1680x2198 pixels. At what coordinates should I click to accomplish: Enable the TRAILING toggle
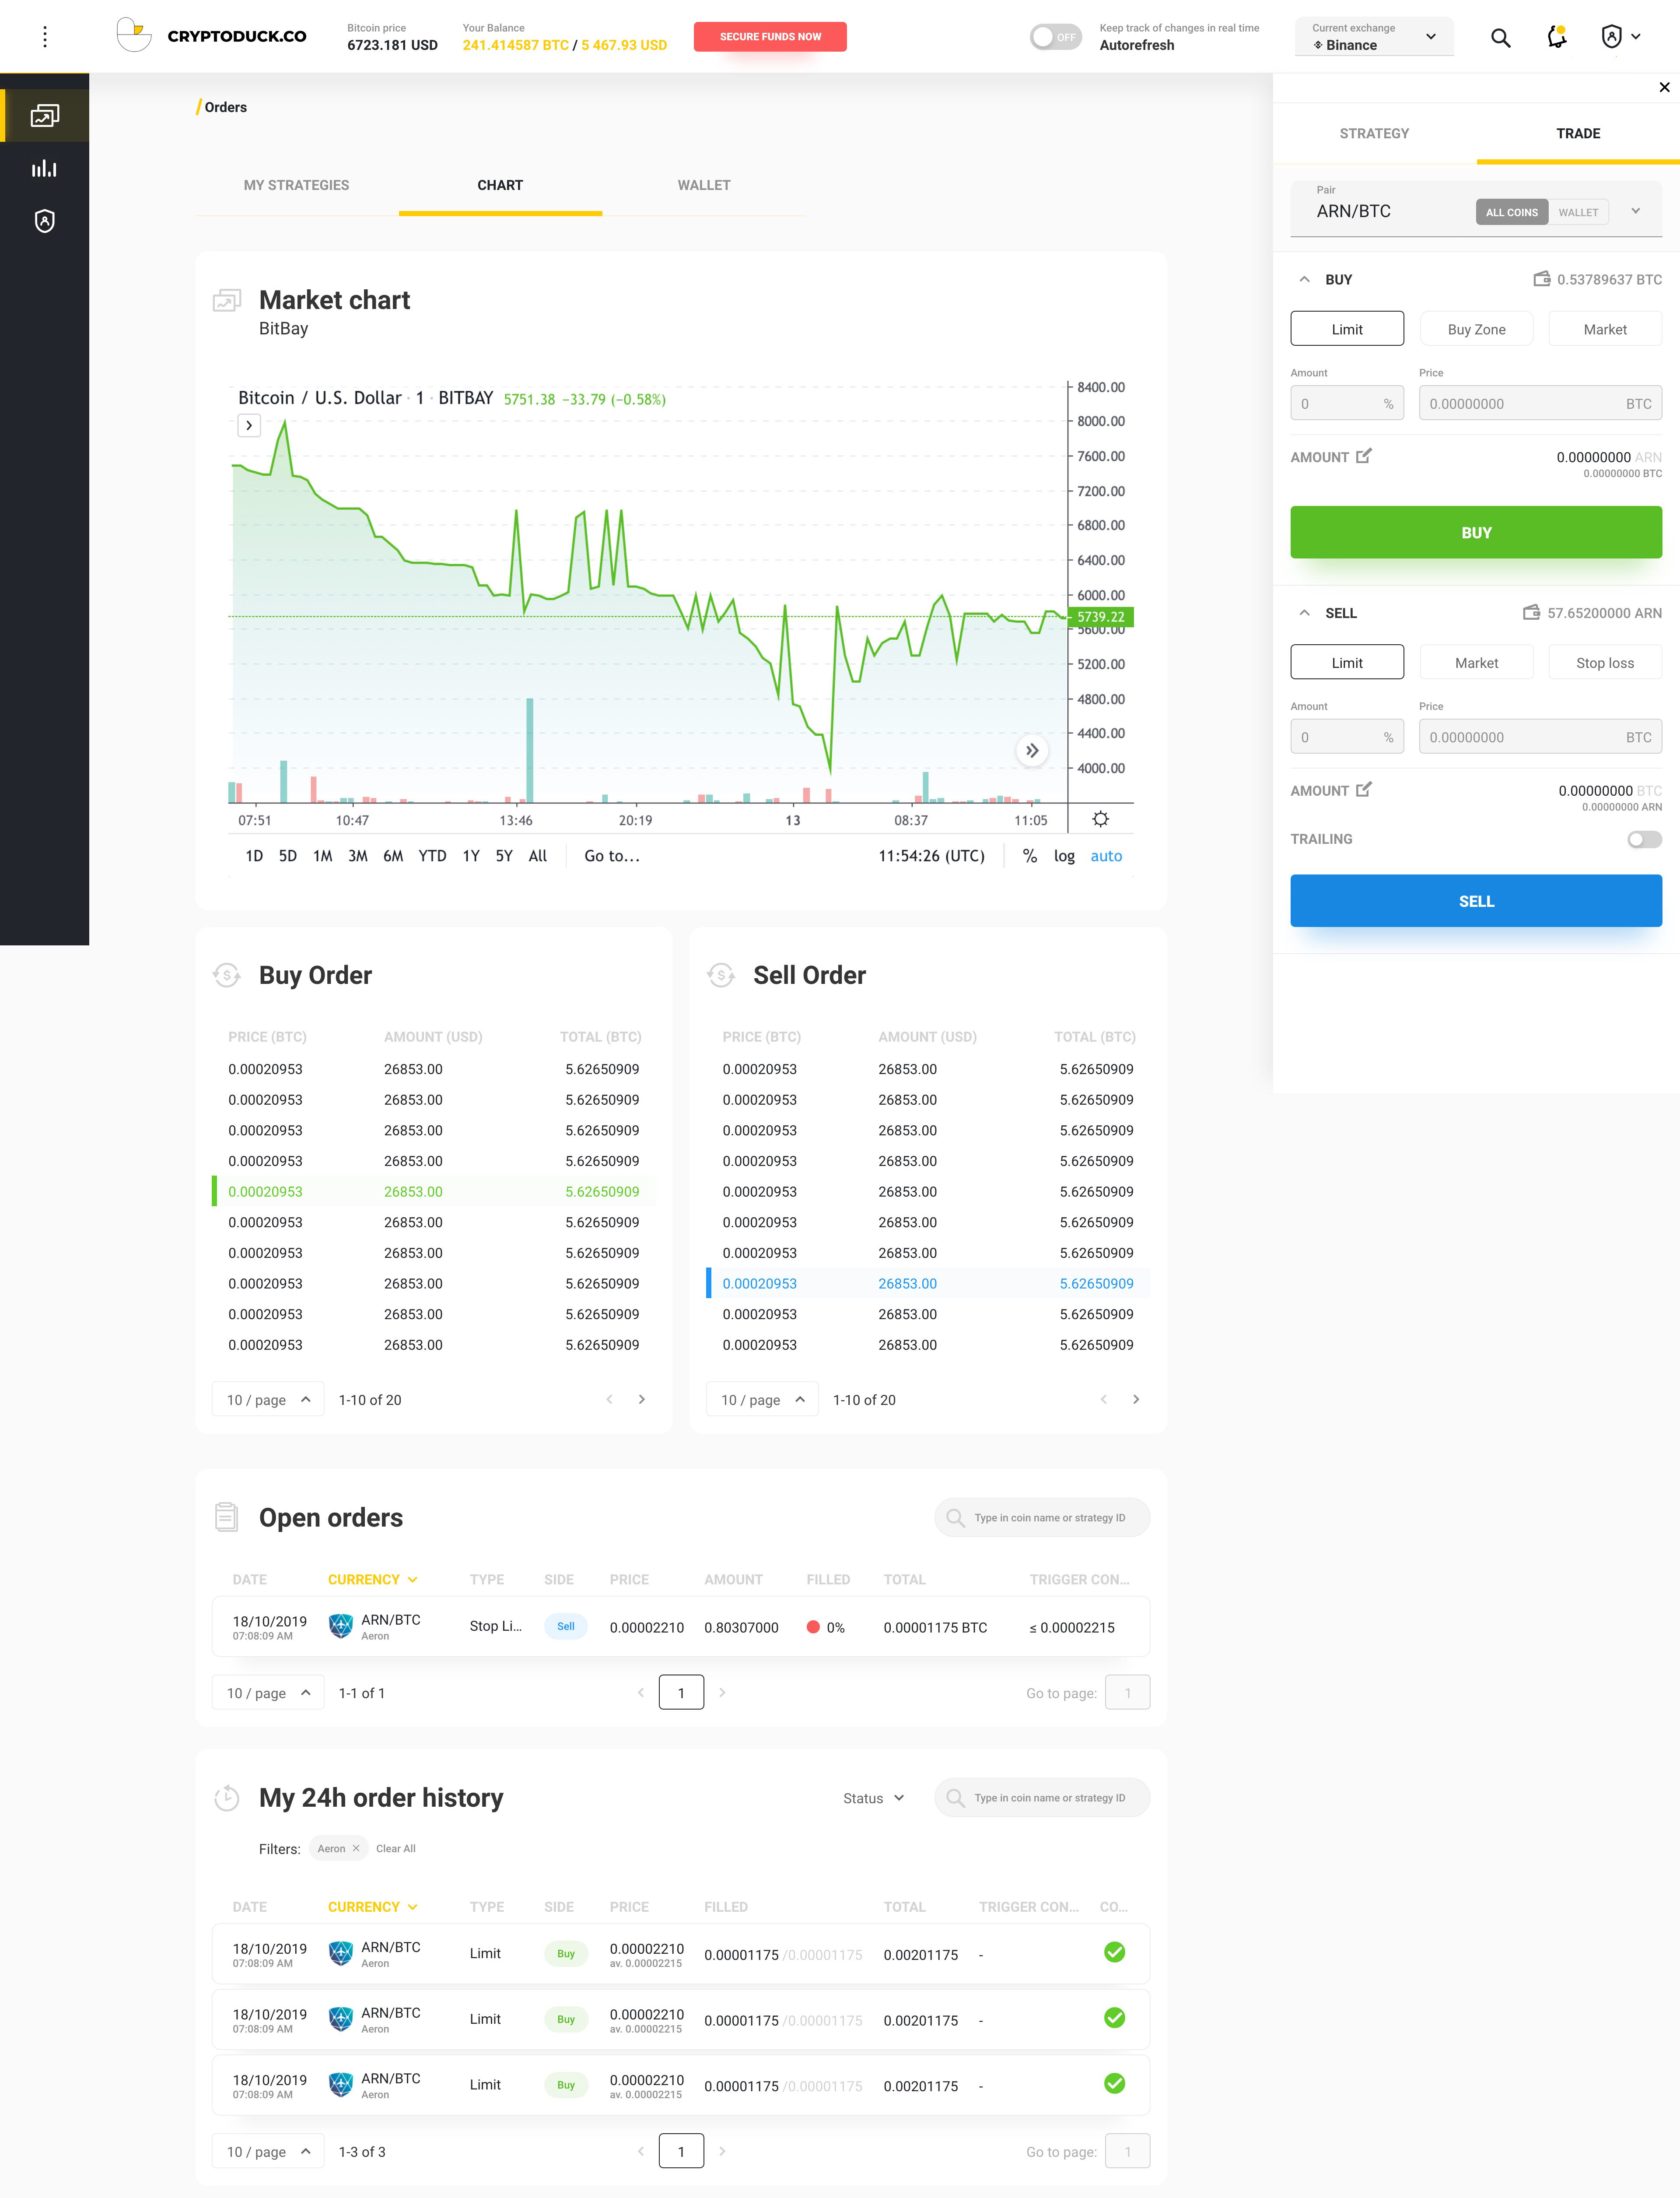pos(1644,839)
